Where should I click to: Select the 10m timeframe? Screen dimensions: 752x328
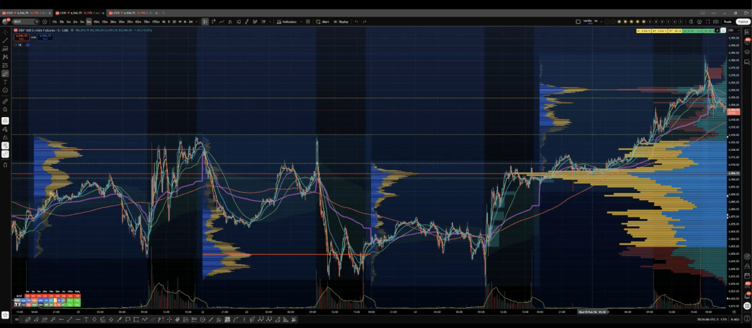point(96,21)
